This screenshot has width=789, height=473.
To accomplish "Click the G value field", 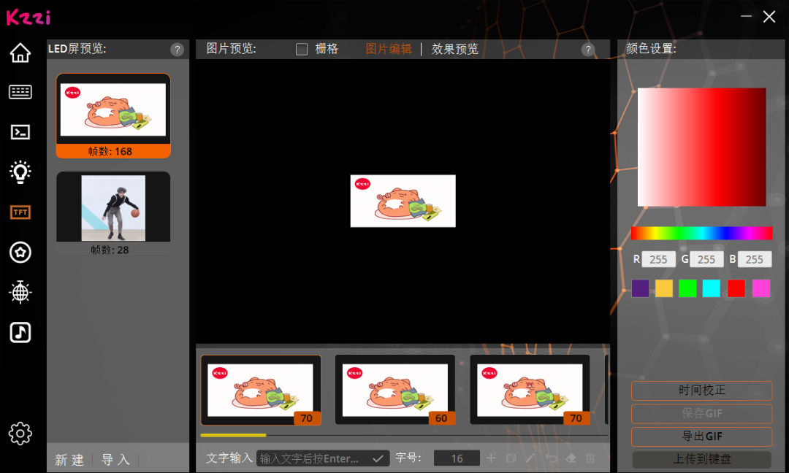I will 706,259.
